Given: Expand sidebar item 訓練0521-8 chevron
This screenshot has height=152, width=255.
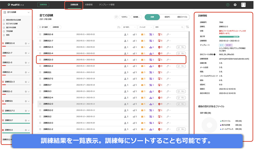Looking at the screenshot, I should click(29, 43).
